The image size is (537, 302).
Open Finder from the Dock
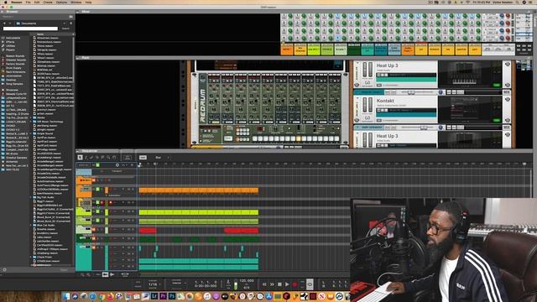coord(66,296)
